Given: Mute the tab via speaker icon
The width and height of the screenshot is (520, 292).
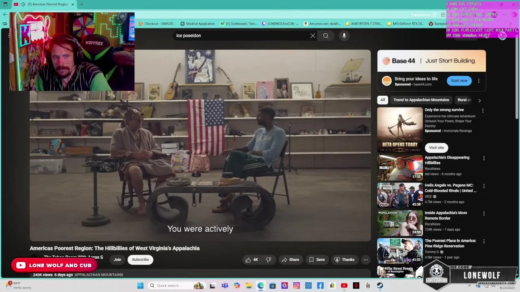Looking at the screenshot, I should coord(23,4).
